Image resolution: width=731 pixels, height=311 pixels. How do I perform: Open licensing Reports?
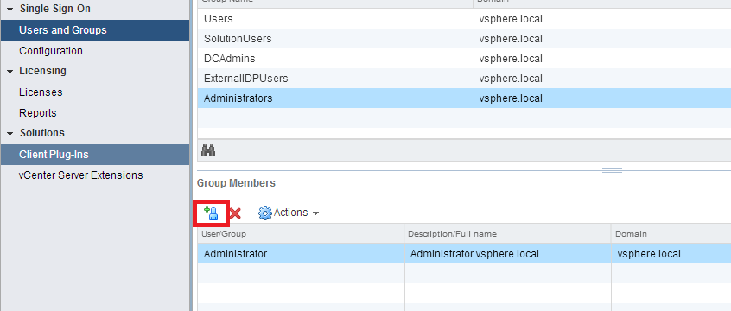click(38, 113)
